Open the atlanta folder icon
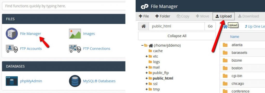Image resolution: width=265 pixels, height=93 pixels. [225, 45]
